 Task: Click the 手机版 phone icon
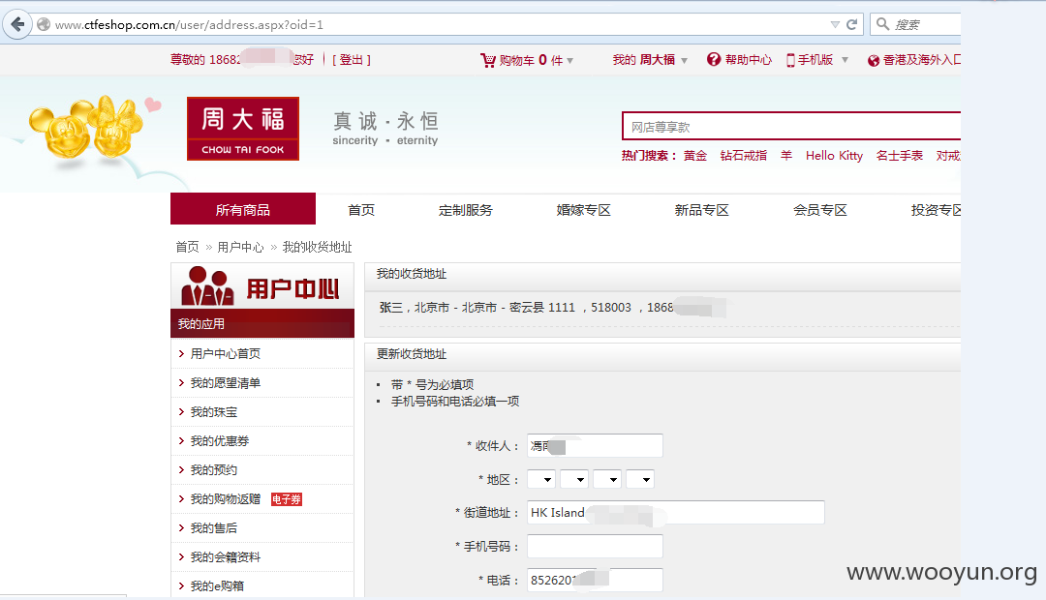coord(790,60)
